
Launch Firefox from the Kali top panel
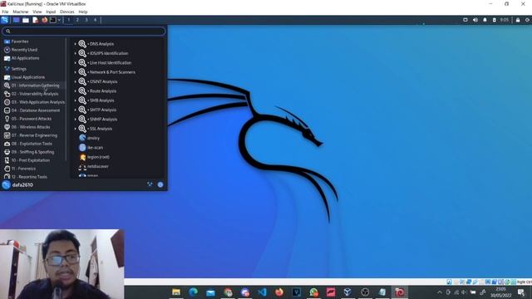44,20
